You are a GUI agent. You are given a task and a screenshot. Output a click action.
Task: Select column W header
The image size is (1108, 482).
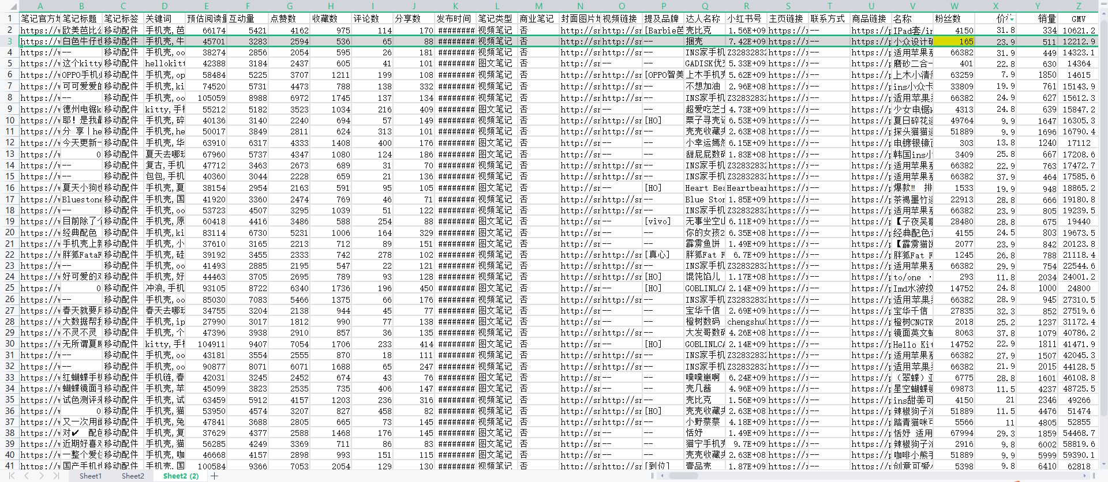click(x=954, y=6)
